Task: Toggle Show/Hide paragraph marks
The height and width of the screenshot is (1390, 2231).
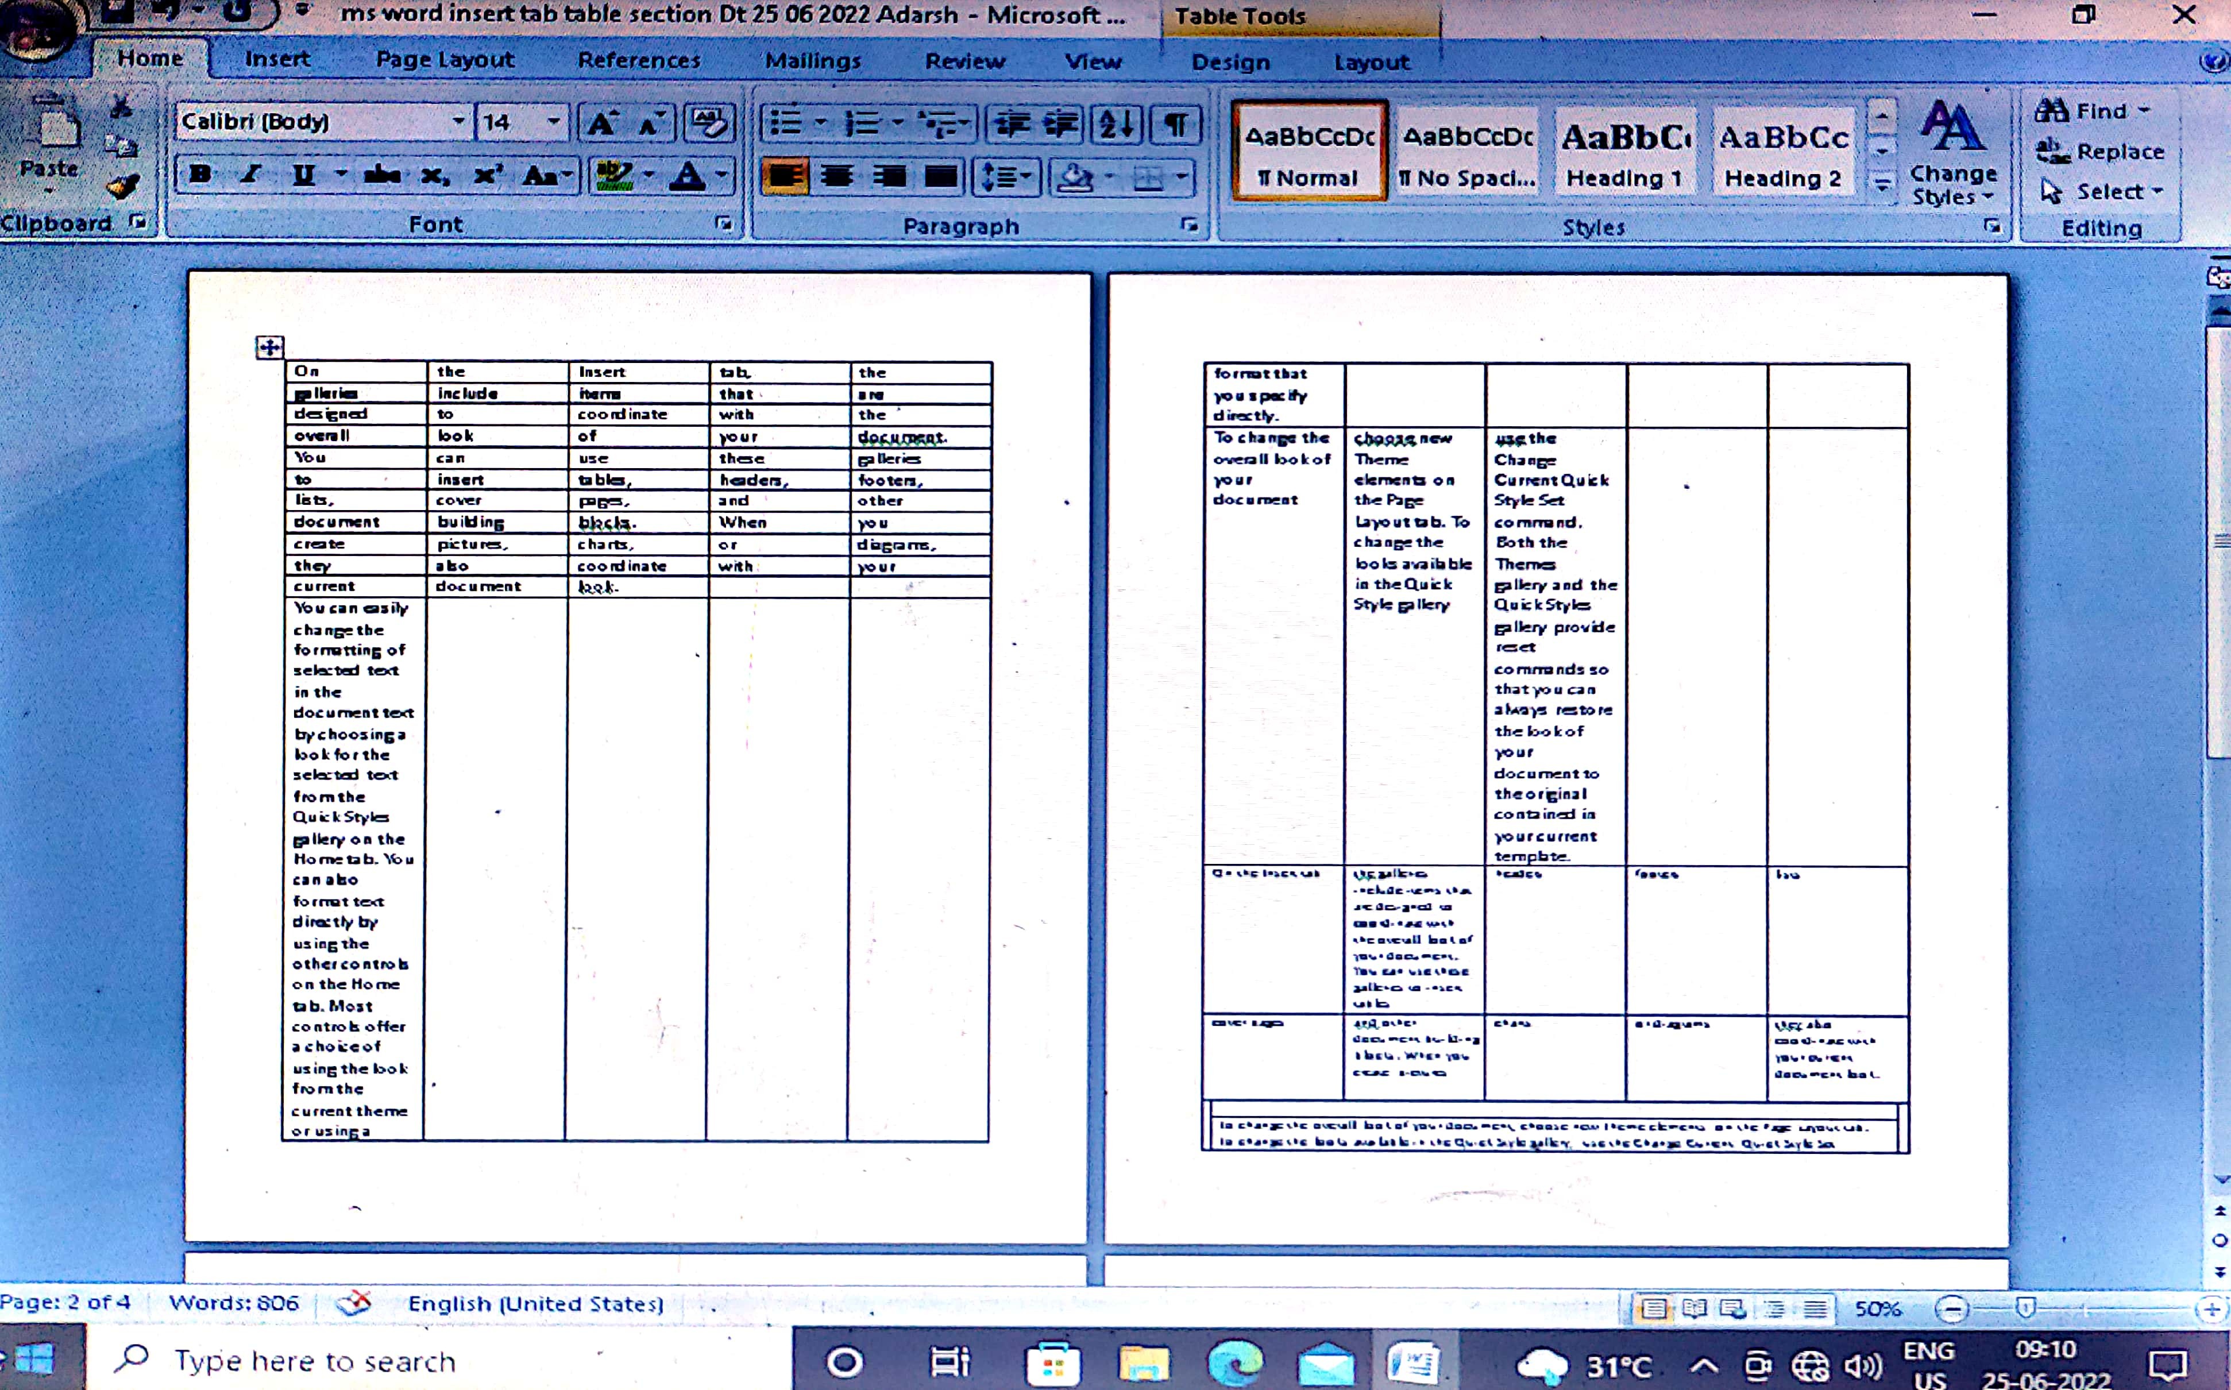Action: click(1176, 124)
